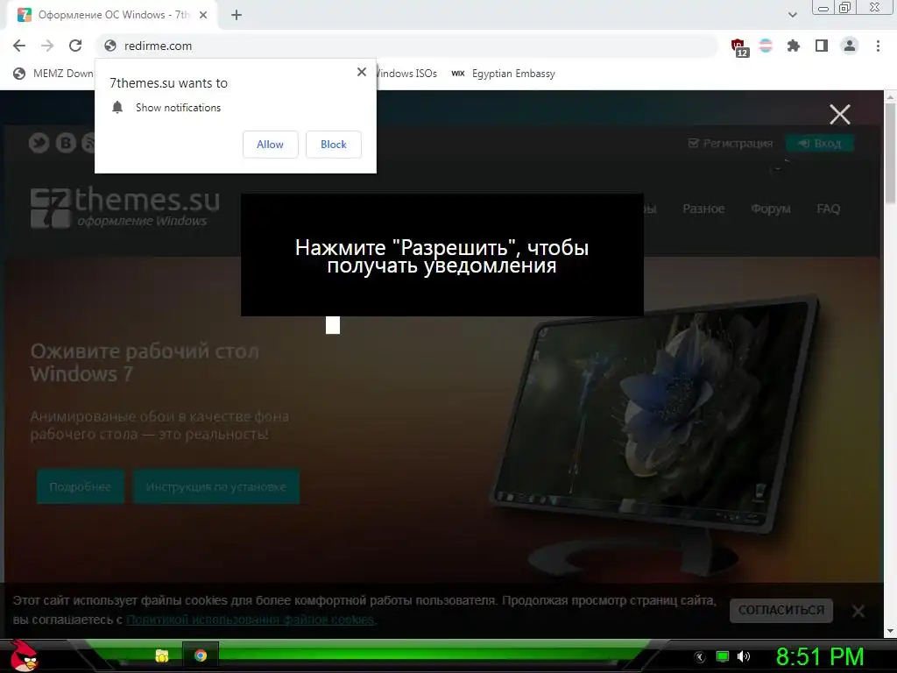897x673 pixels.
Task: Open the Регистрация link
Action: (x=731, y=143)
